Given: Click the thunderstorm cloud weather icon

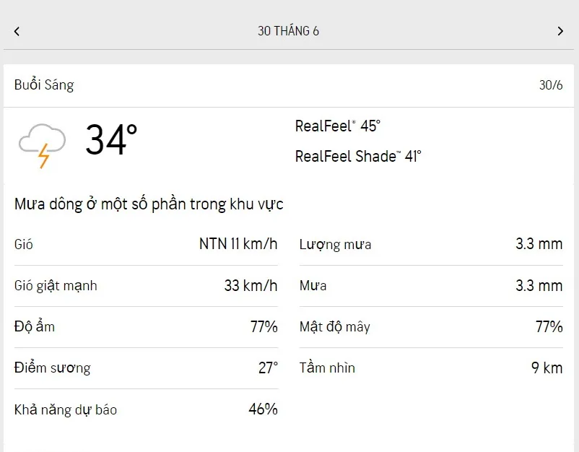Looking at the screenshot, I should coord(43,144).
